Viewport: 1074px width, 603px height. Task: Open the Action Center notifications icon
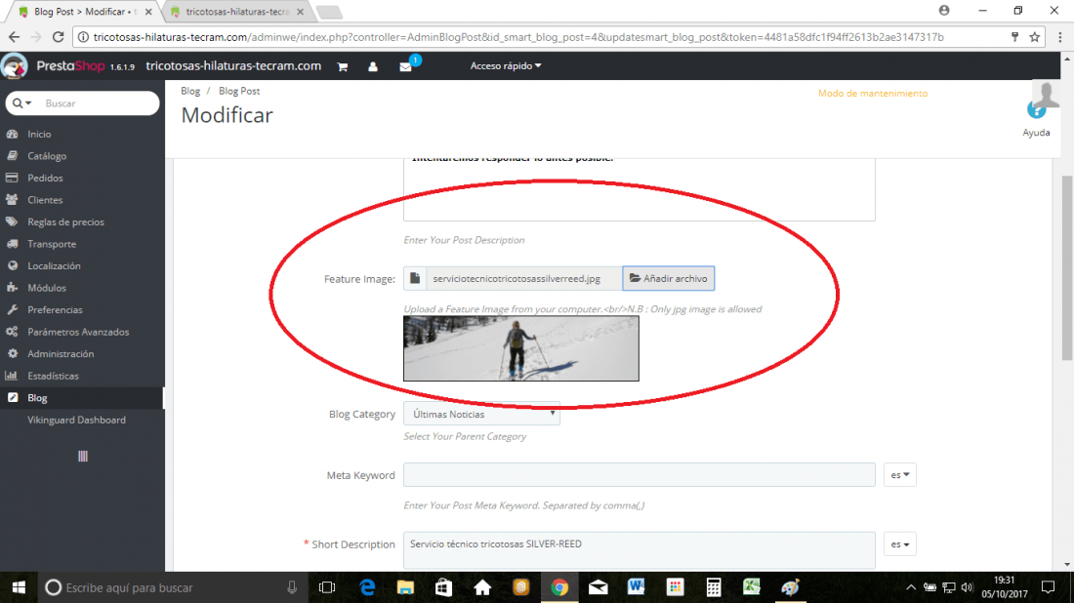1048,587
